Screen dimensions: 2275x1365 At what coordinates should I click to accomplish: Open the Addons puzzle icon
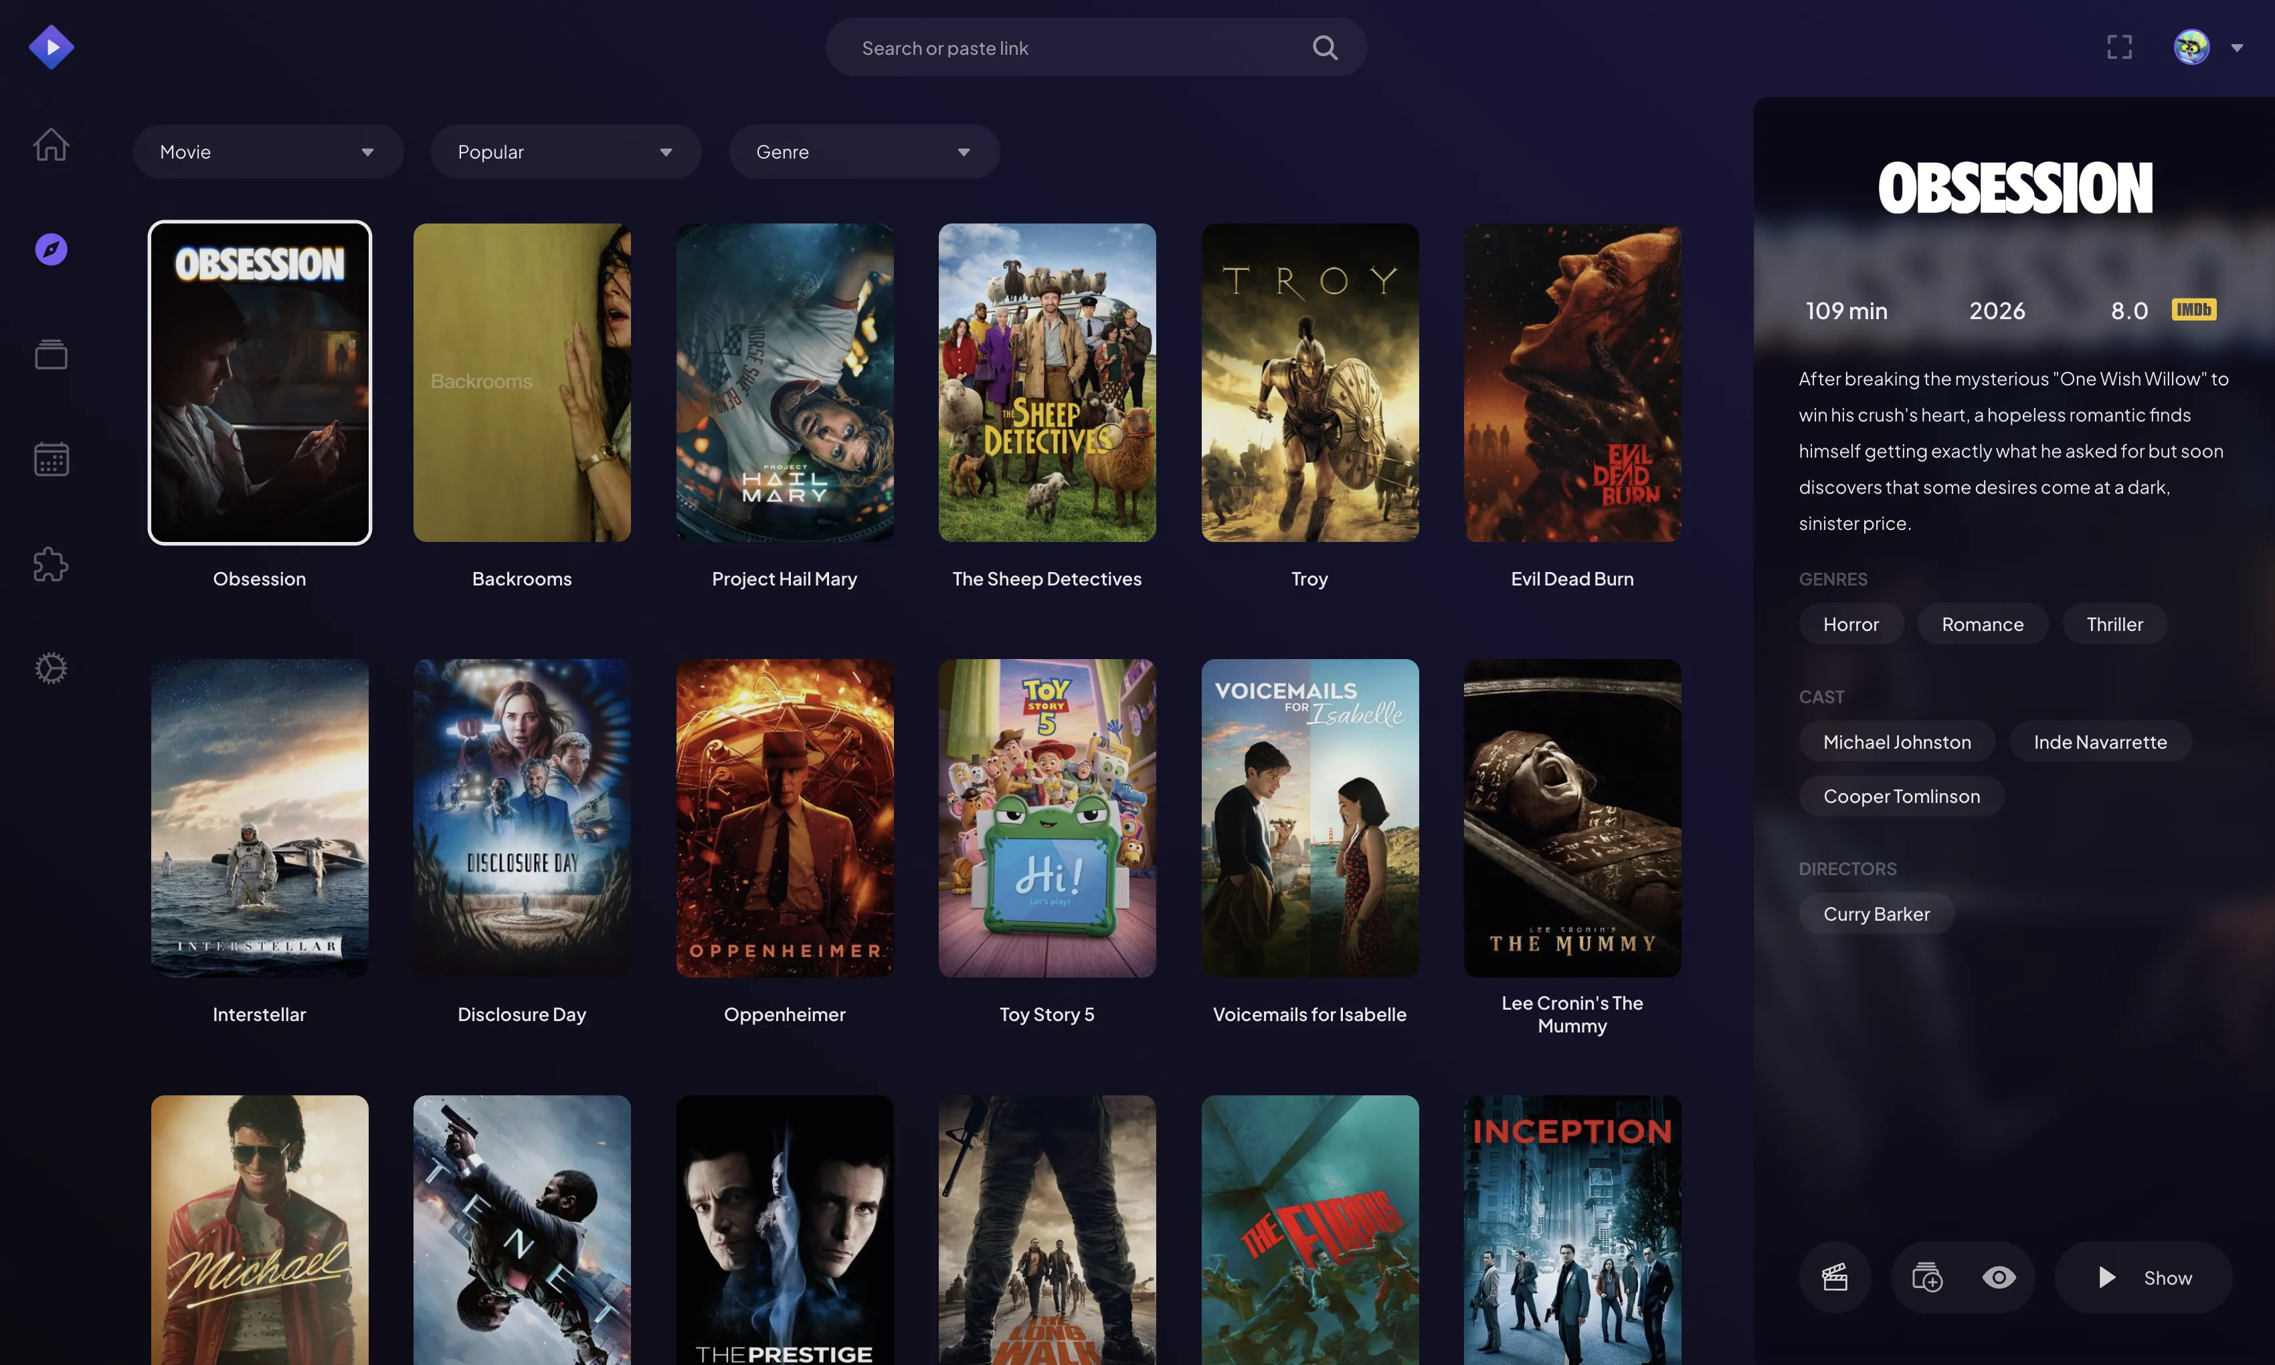(52, 564)
